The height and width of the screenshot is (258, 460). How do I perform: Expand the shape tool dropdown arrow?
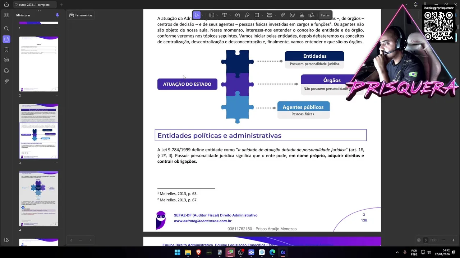click(262, 15)
